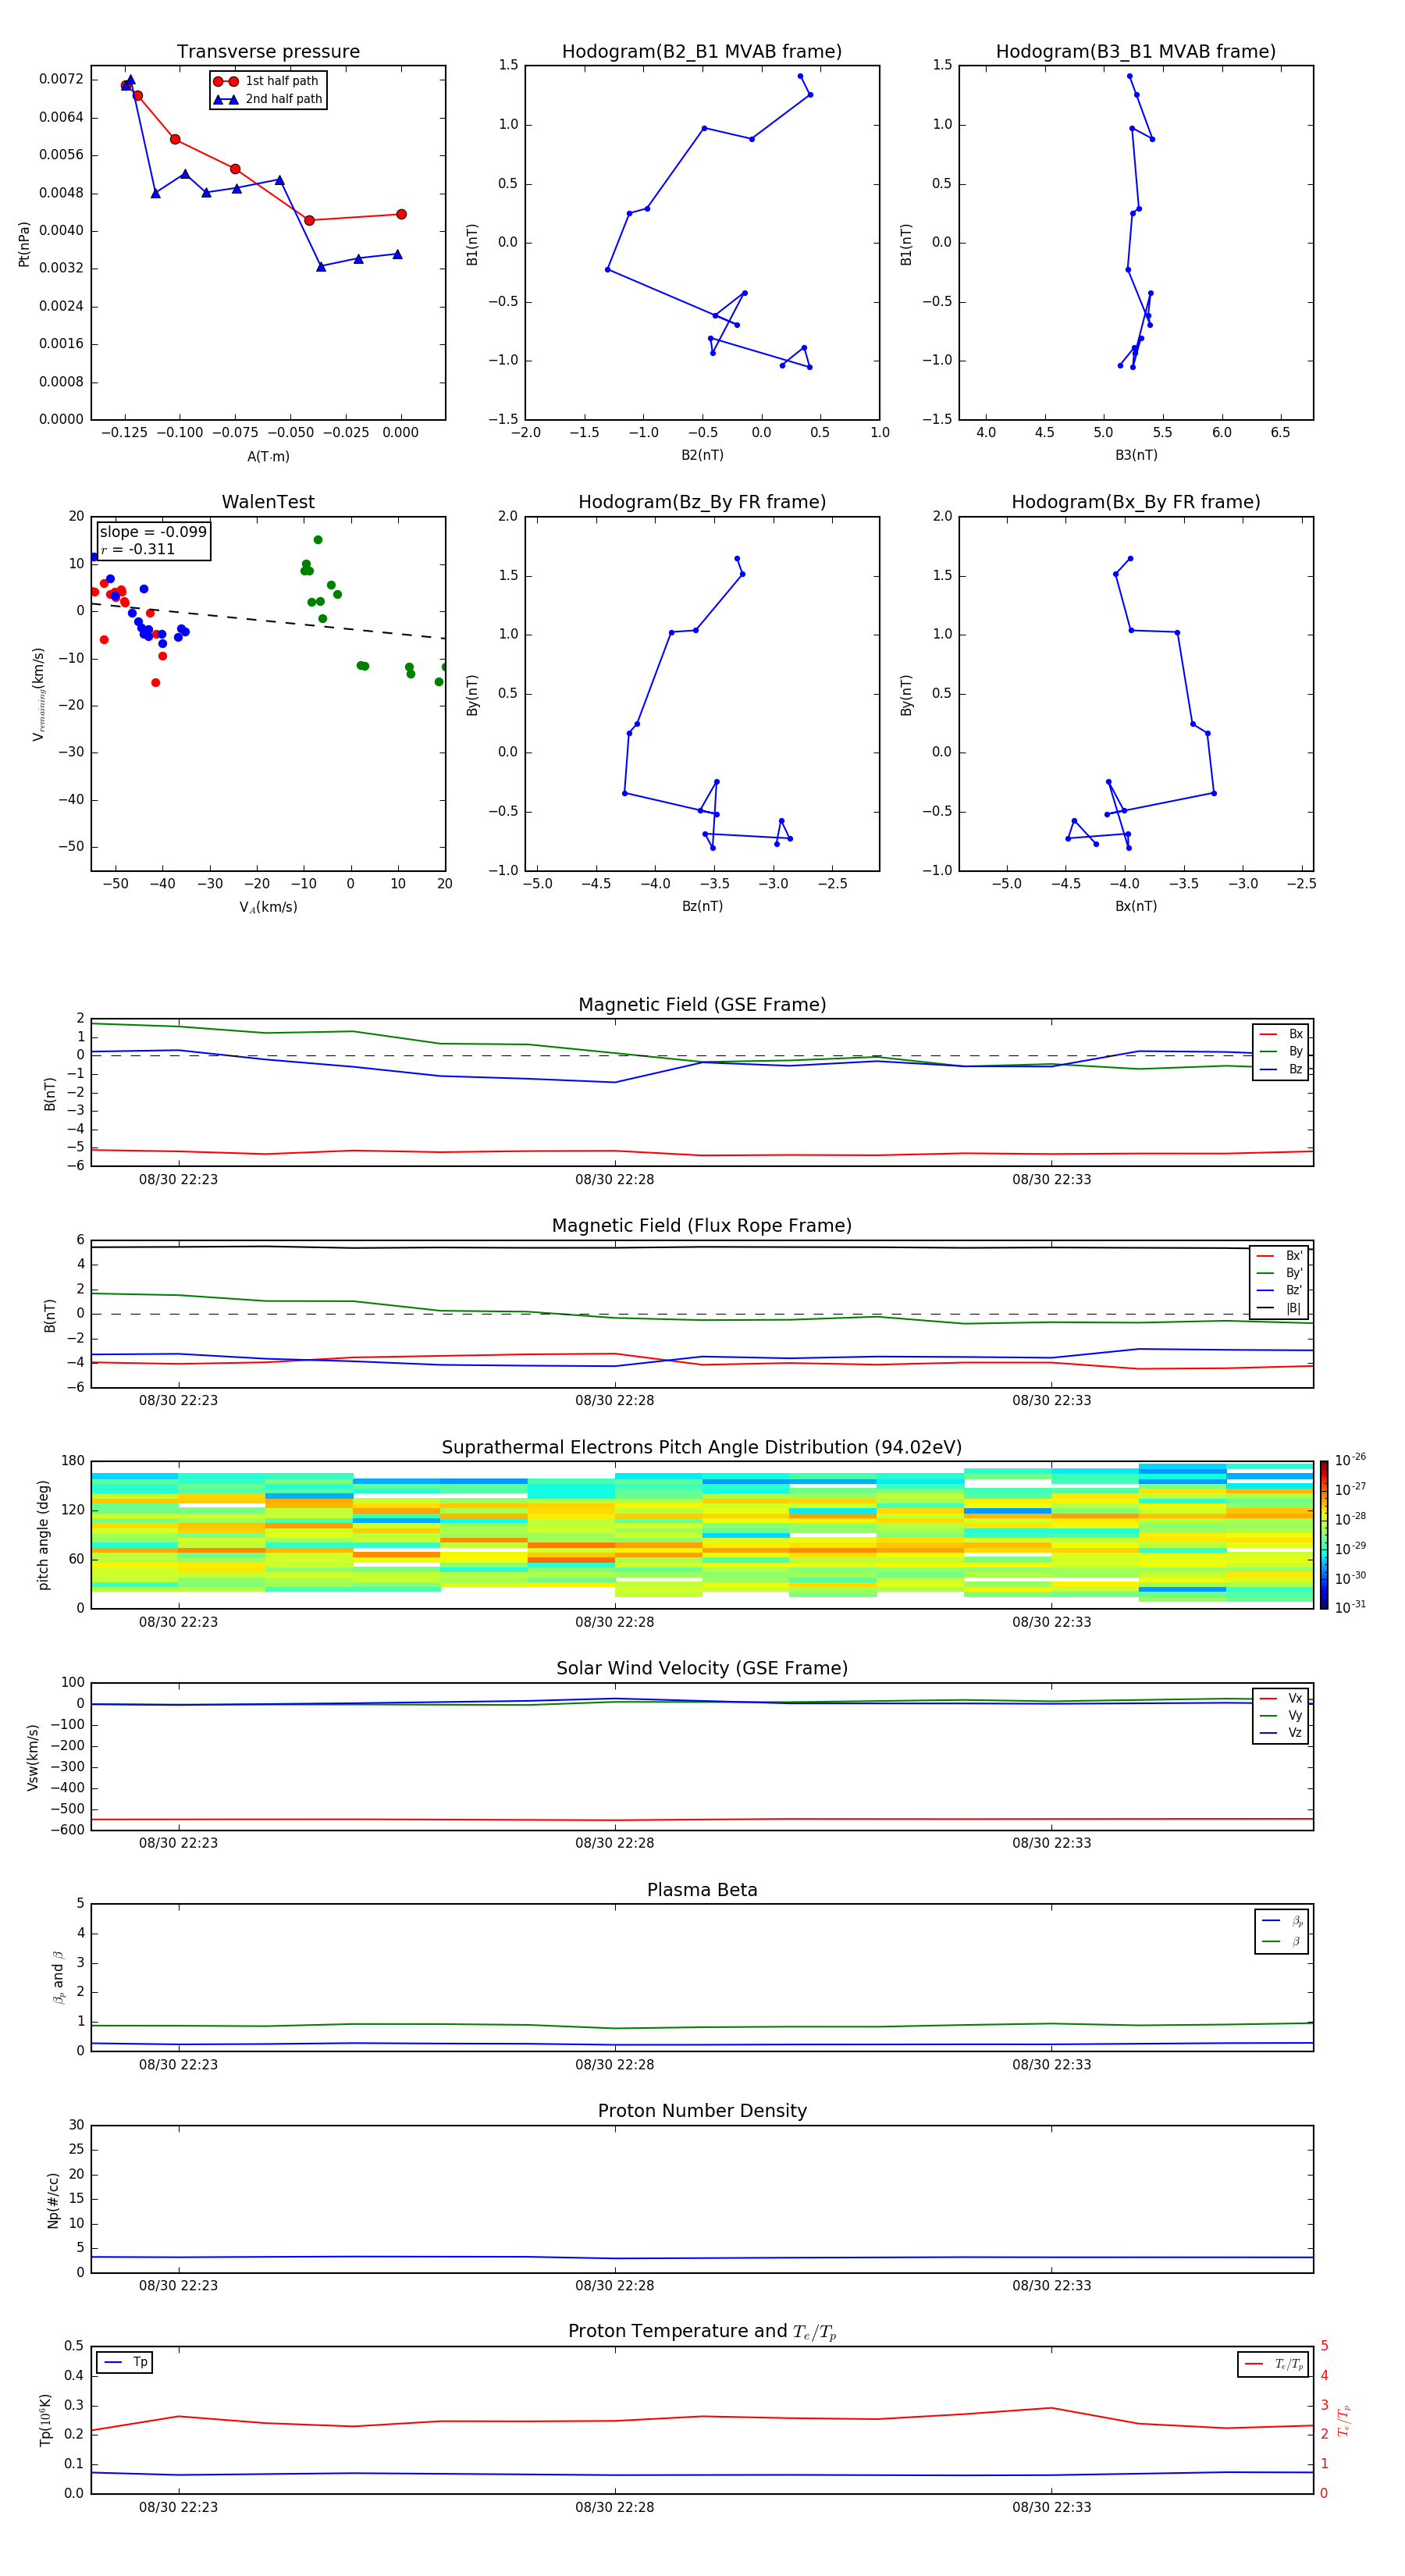Viewport: 1405px width, 2576px height.
Task: Click the 'Proton Number Density' title
Action: point(702,2111)
